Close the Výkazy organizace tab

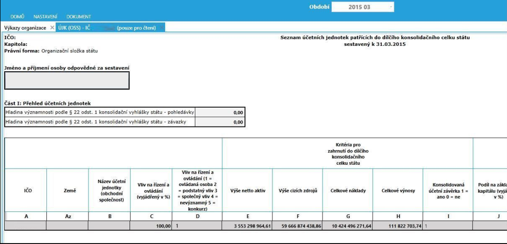pos(52,28)
